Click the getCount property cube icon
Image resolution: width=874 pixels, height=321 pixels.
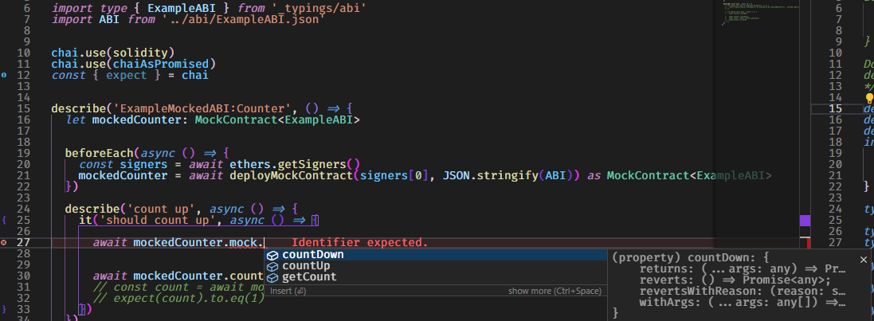(x=272, y=277)
